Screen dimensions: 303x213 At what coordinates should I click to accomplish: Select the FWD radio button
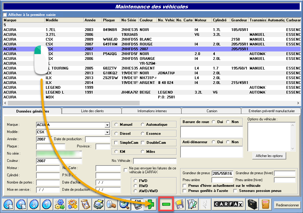pyautogui.click(x=135, y=181)
